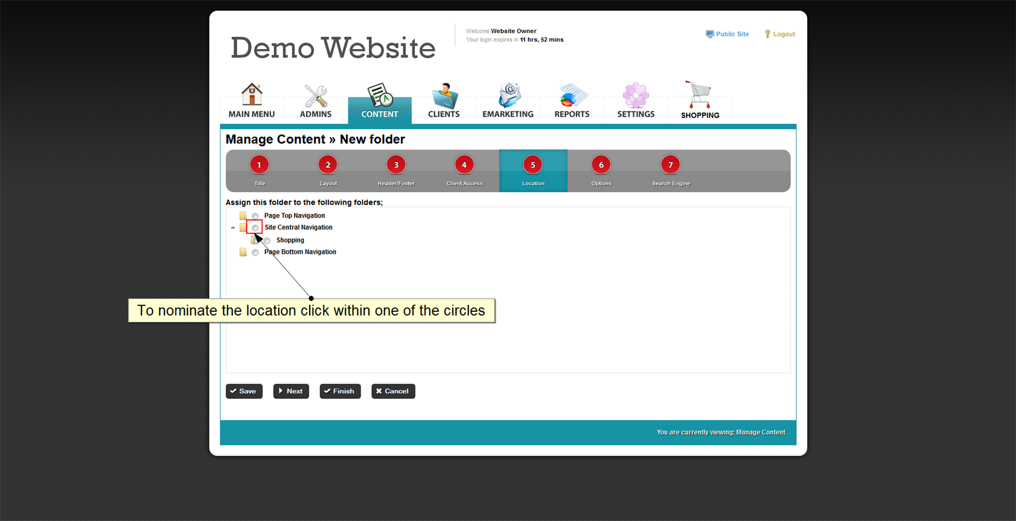Select the Page Bottom Navigation radio button

255,253
